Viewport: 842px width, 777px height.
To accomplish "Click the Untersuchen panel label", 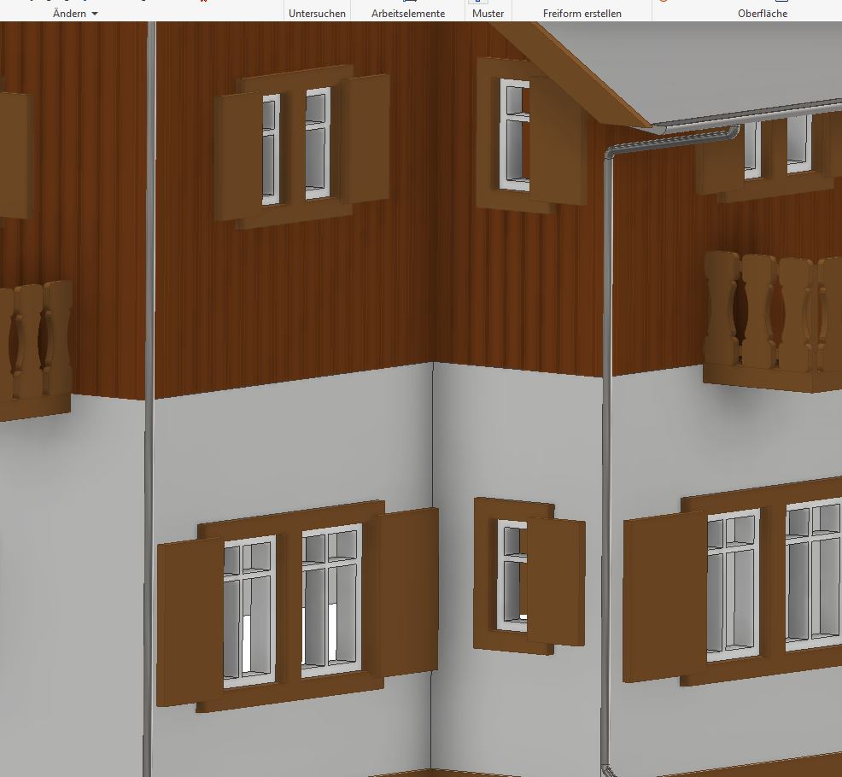I will coord(317,14).
